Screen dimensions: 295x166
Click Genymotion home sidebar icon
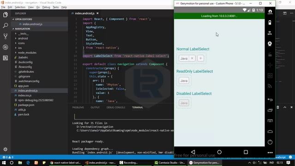point(270,131)
